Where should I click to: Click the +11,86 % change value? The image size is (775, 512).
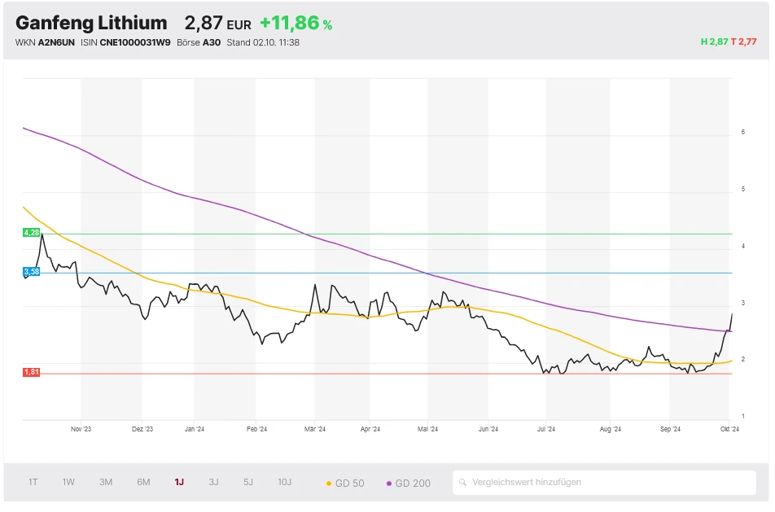(x=296, y=24)
